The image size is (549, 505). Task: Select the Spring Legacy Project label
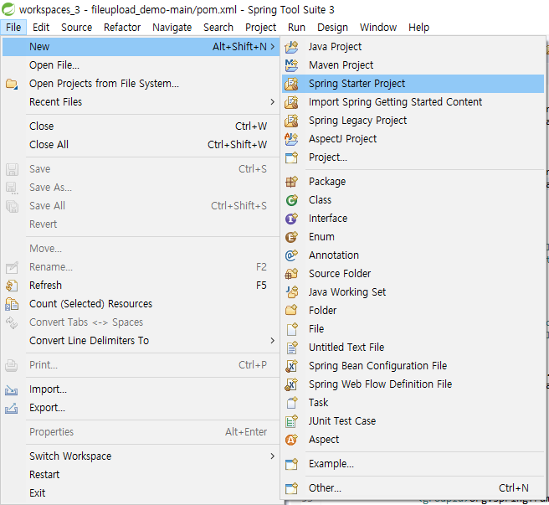(357, 121)
